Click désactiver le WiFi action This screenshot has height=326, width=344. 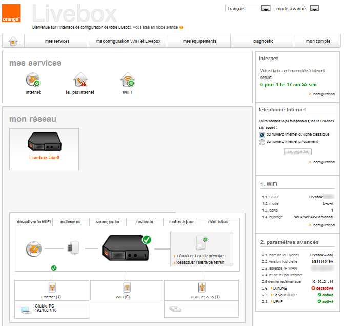(x=34, y=222)
